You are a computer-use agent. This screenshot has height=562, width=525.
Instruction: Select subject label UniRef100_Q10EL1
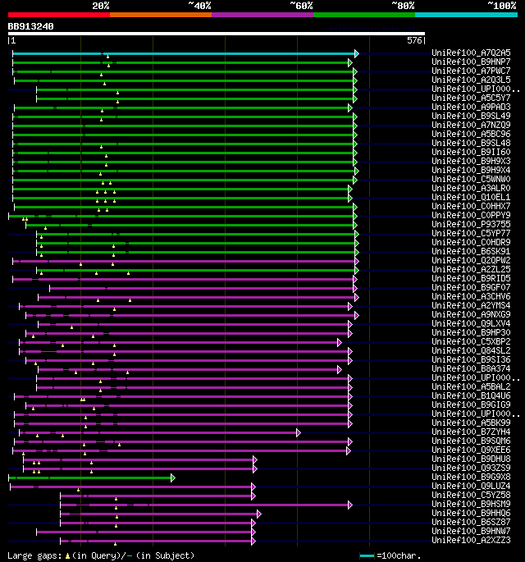pyautogui.click(x=471, y=197)
